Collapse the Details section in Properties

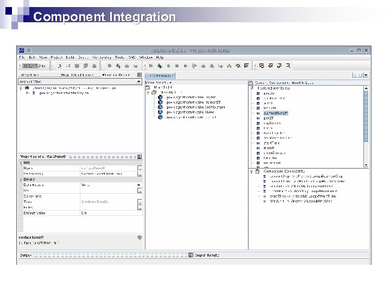[21, 180]
